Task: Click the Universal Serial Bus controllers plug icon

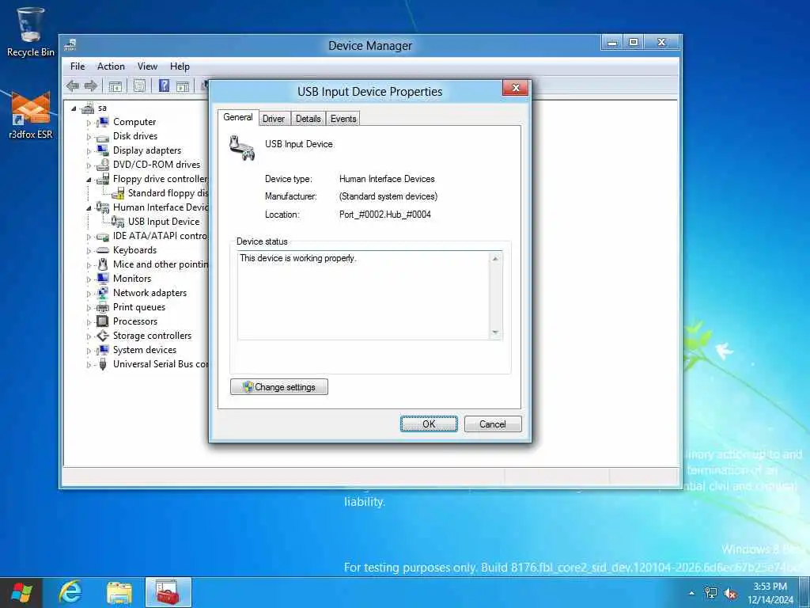Action: [103, 364]
